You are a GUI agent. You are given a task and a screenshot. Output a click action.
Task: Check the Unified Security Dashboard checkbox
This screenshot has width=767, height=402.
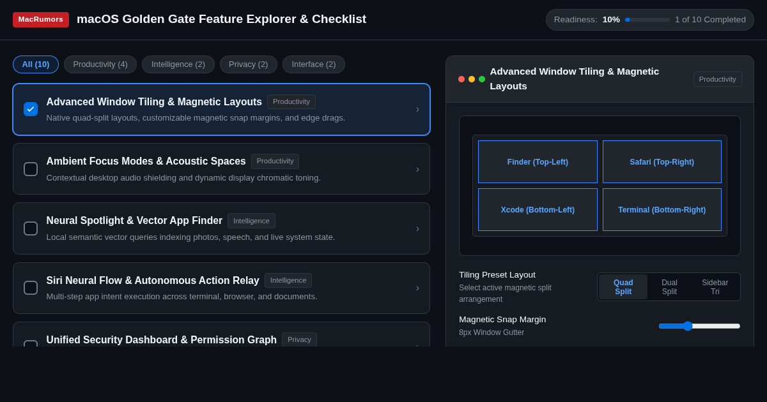pyautogui.click(x=31, y=343)
